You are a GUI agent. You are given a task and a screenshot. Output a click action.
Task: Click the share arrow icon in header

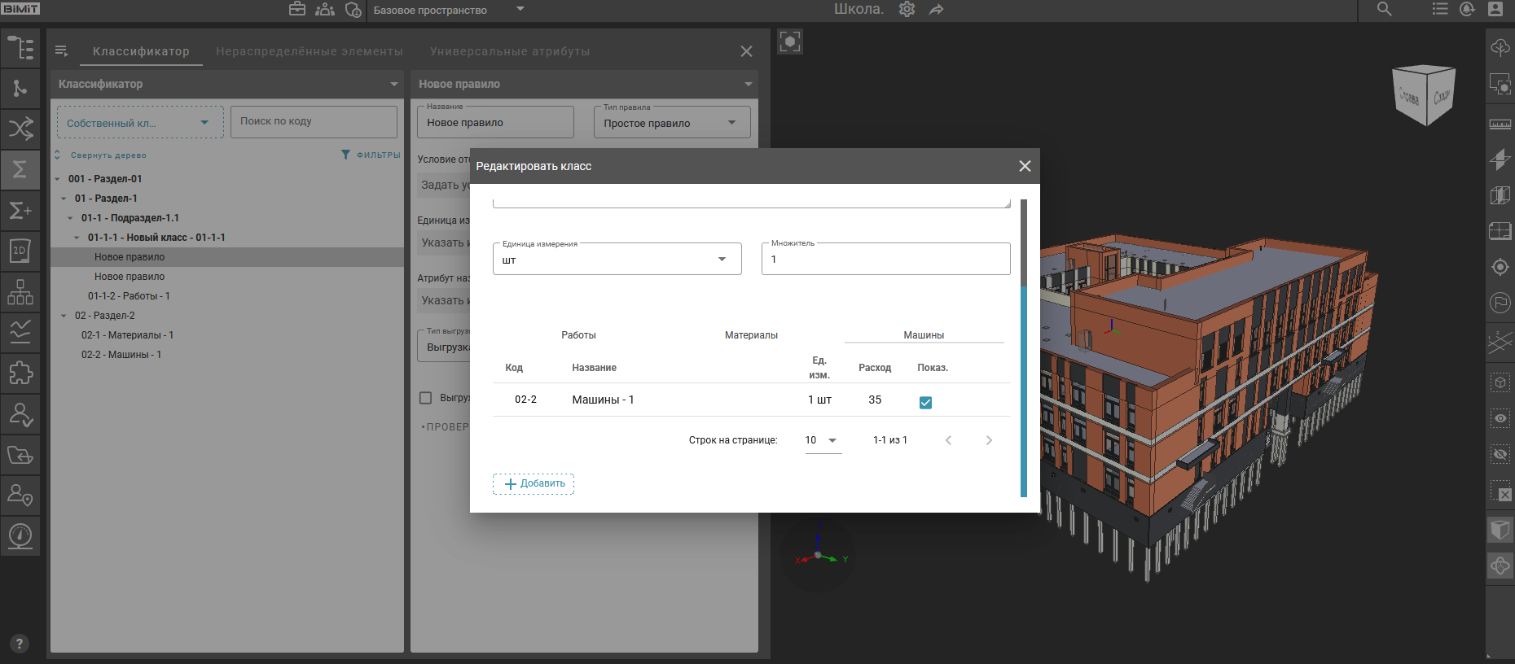point(936,10)
